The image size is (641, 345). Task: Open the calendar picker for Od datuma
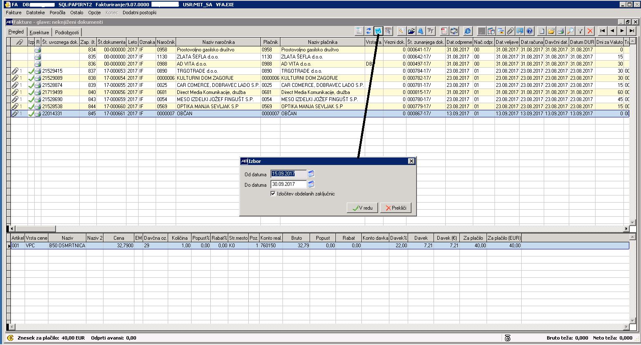pos(311,173)
